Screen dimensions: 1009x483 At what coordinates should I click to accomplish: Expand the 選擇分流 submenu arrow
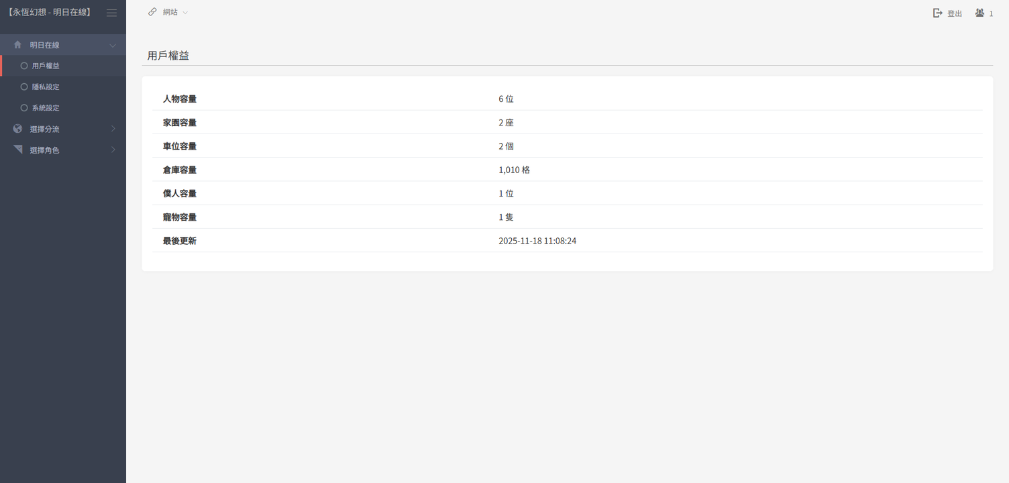pyautogui.click(x=113, y=129)
